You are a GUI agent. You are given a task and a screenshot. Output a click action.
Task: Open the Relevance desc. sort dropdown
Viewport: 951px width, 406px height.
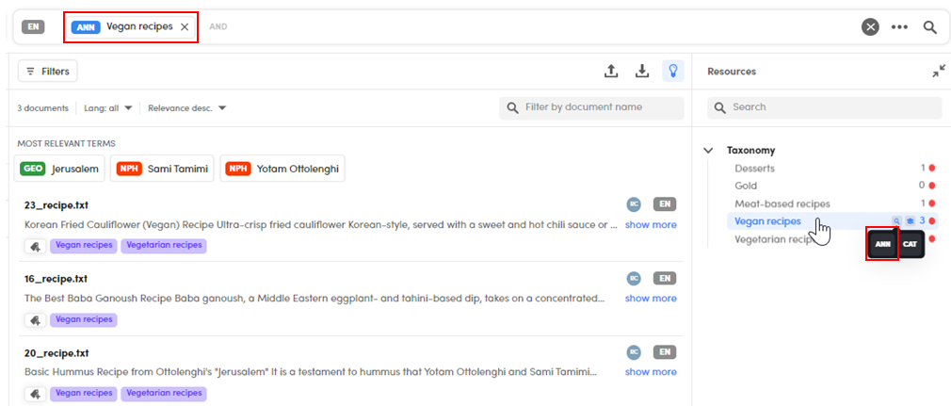[186, 108]
